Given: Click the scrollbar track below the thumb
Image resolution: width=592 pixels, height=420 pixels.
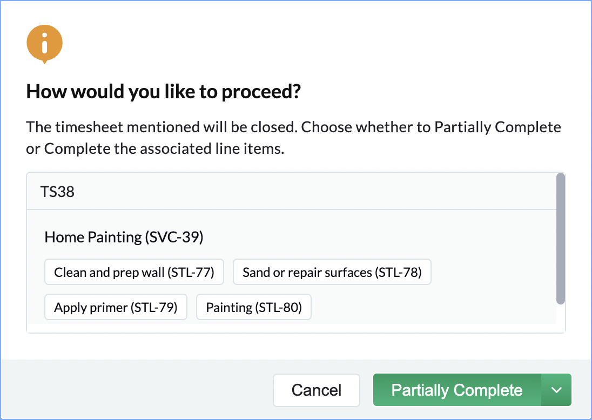Looking at the screenshot, I should click(561, 317).
